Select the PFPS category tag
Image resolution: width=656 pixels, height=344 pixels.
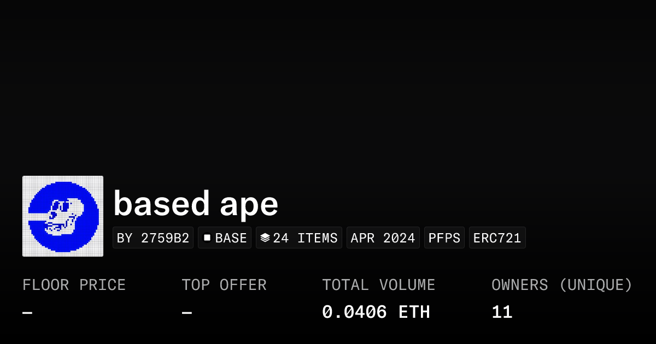(444, 238)
